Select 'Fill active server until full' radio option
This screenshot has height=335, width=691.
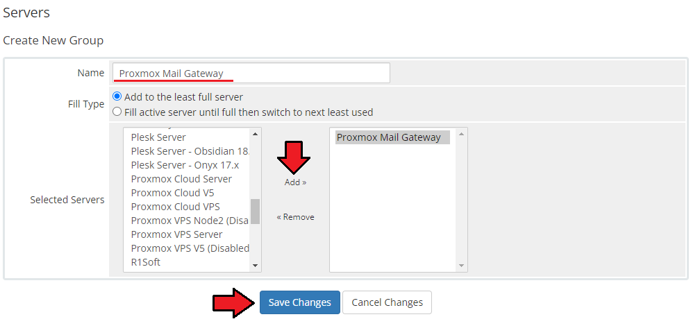click(x=117, y=112)
